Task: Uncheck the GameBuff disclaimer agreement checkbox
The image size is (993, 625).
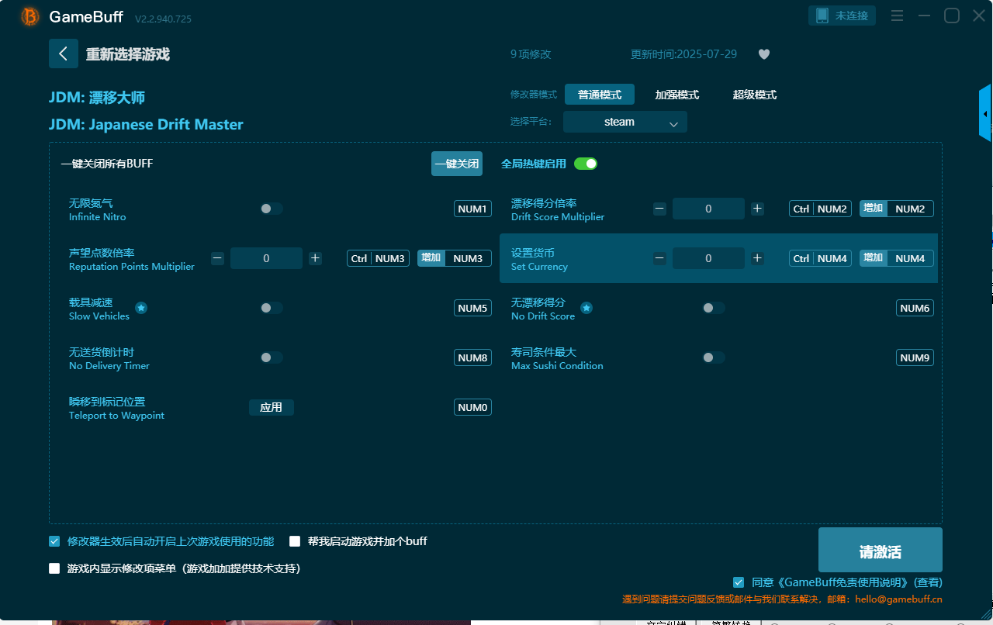Action: coord(738,582)
